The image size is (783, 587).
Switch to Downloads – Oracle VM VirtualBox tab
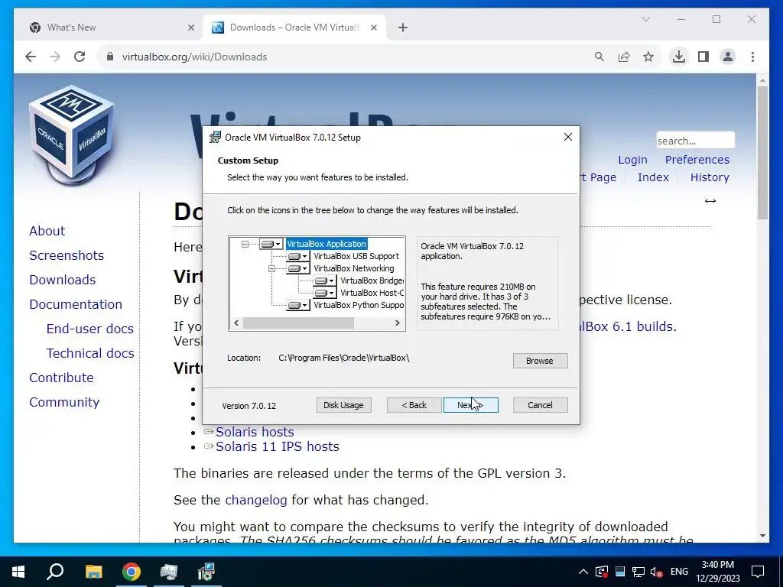[x=294, y=28]
